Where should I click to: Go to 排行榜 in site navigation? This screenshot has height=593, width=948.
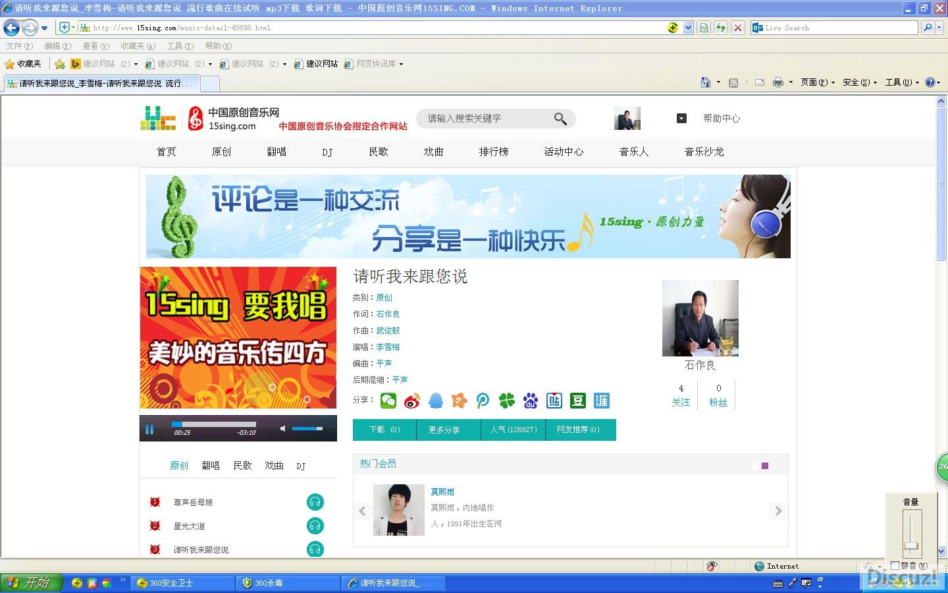pos(494,152)
